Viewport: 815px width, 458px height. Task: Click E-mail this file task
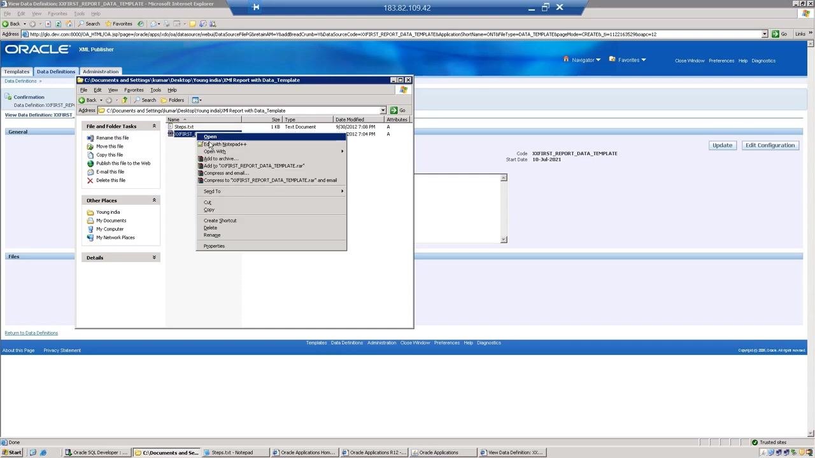tap(110, 172)
